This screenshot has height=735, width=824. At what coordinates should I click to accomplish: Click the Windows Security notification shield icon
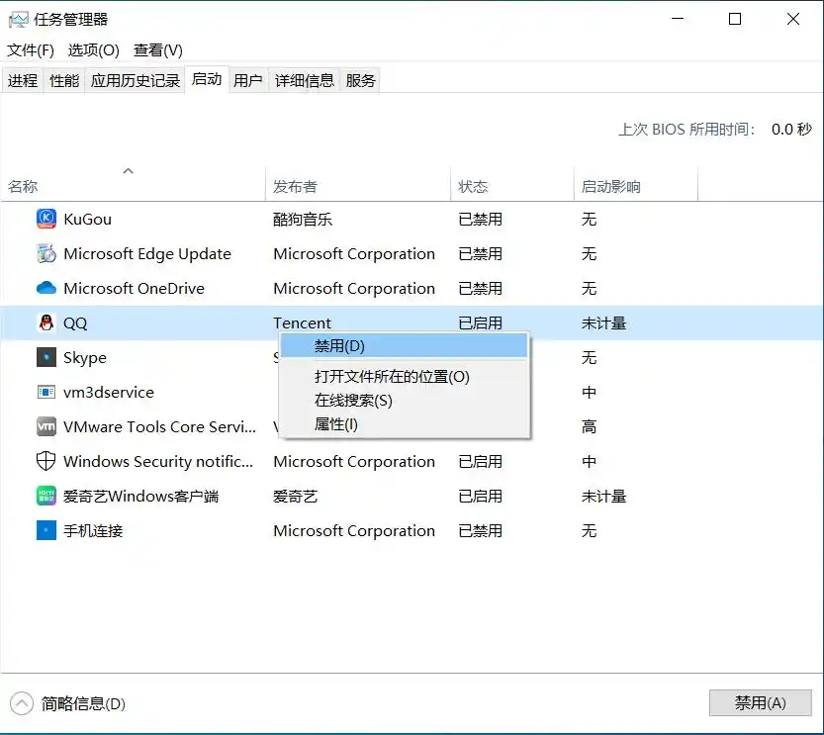[46, 461]
